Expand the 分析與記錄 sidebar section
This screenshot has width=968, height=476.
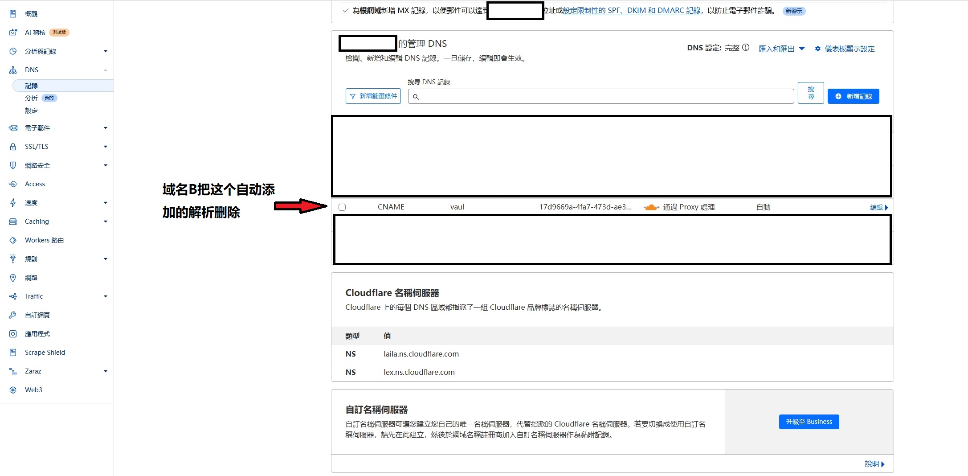click(x=106, y=51)
